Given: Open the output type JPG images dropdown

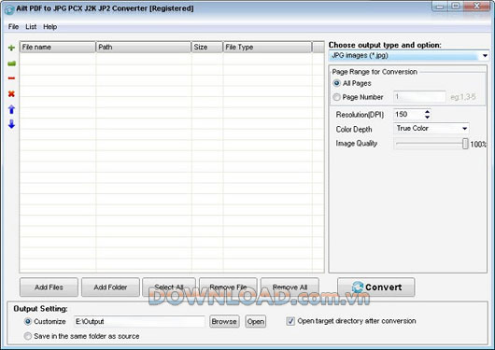Looking at the screenshot, I should pos(485,56).
